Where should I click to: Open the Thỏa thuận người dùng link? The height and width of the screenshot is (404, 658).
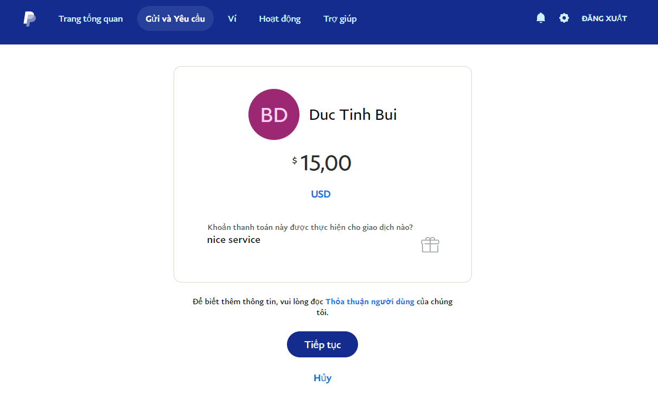point(370,302)
